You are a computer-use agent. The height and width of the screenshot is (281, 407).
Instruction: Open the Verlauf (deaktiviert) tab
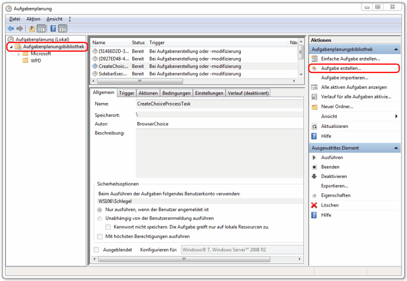pyautogui.click(x=248, y=93)
